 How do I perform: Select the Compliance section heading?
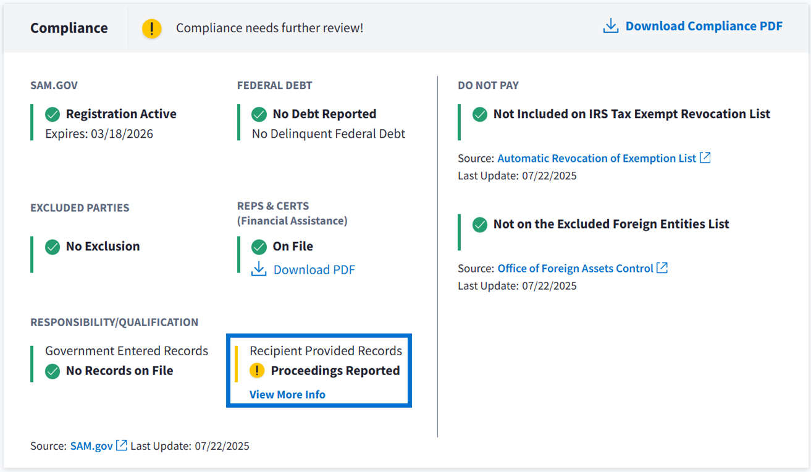point(69,28)
